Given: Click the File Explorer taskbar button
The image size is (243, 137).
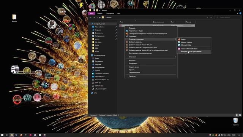Looking at the screenshot, I should [12, 135].
